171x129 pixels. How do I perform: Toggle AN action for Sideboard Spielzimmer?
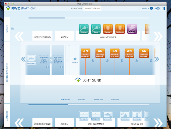pos(144,53)
